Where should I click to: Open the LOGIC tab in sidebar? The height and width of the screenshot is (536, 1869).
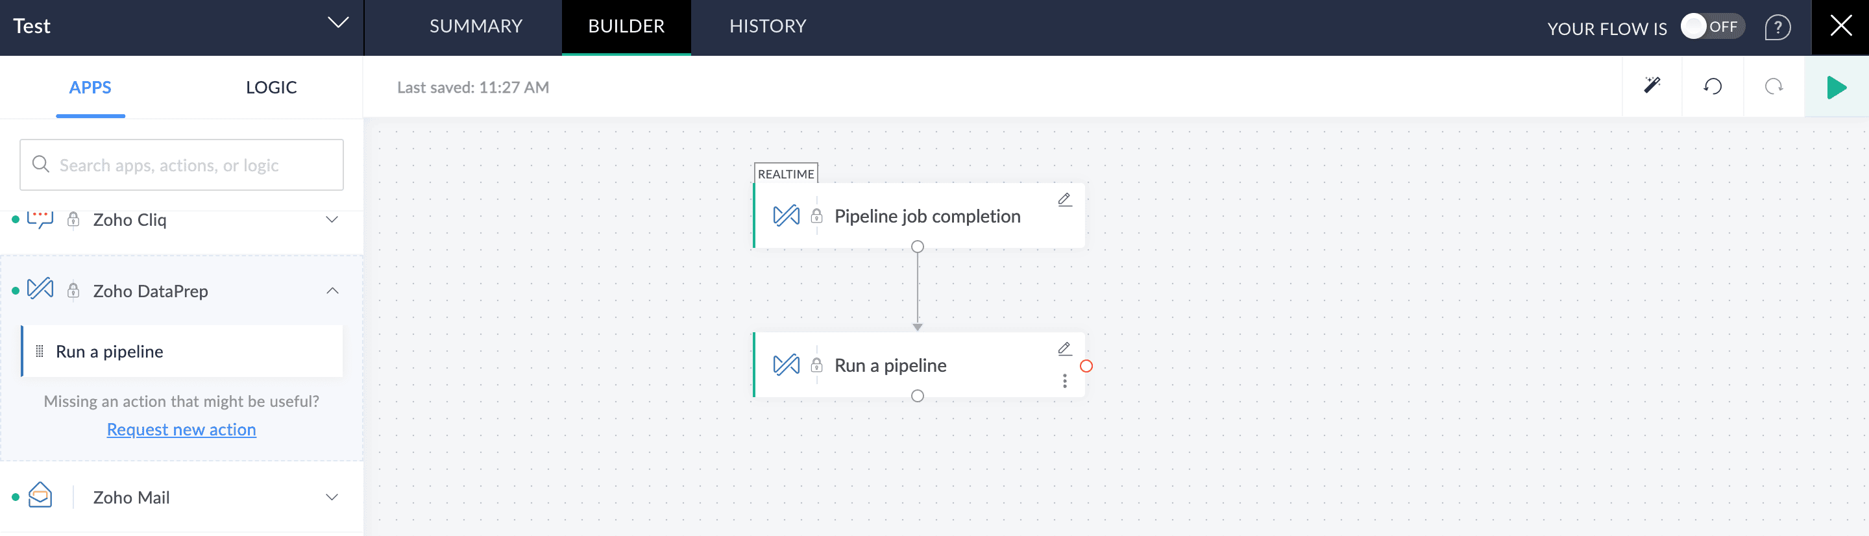(271, 88)
